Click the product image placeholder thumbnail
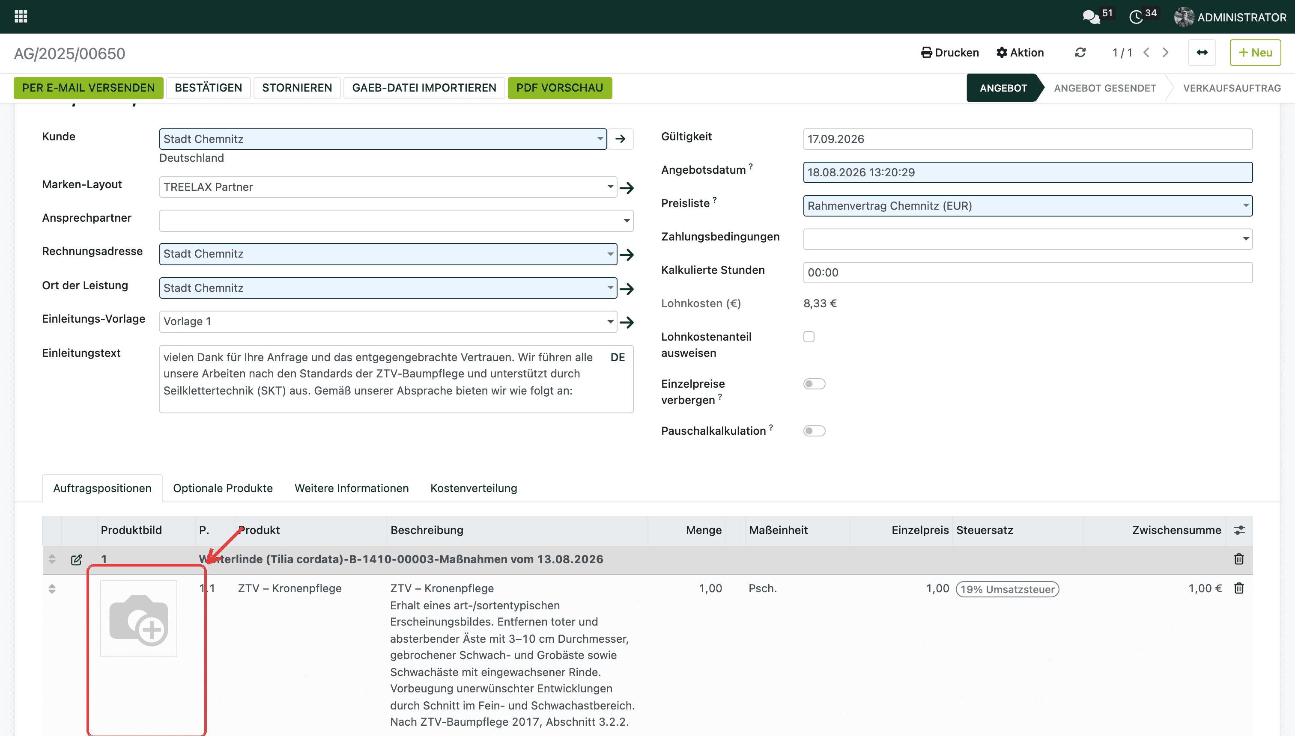1295x736 pixels. (139, 619)
